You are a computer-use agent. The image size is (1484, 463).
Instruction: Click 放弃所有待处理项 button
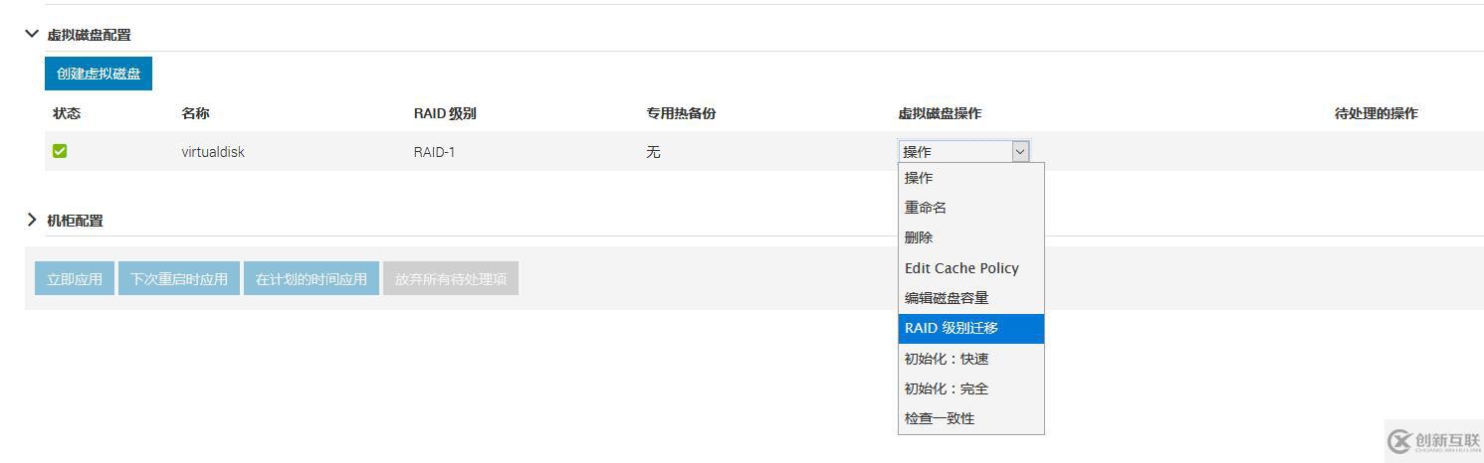click(450, 279)
